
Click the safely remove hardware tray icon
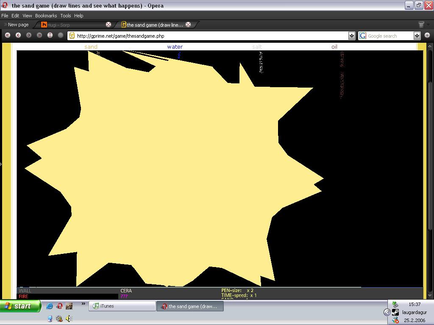395,304
